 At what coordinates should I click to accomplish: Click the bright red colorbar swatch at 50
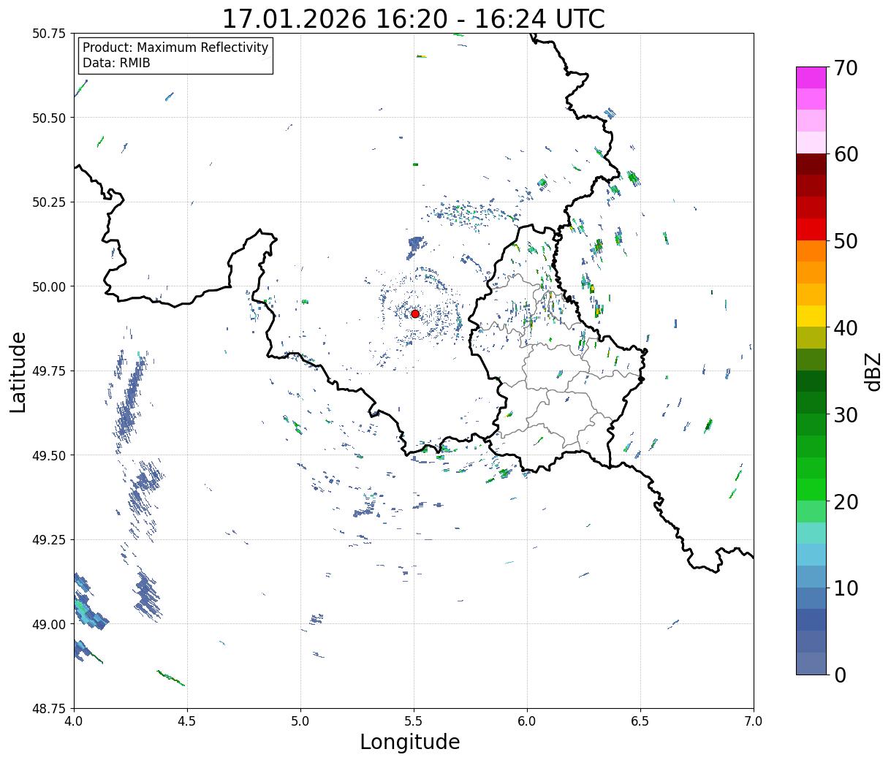pos(811,229)
